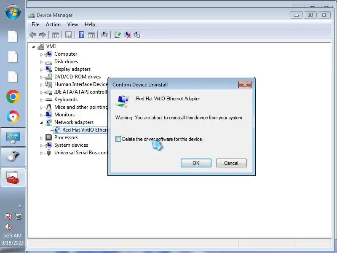
Task: Switch to the red toolbox taskbar item
Action: (13, 177)
